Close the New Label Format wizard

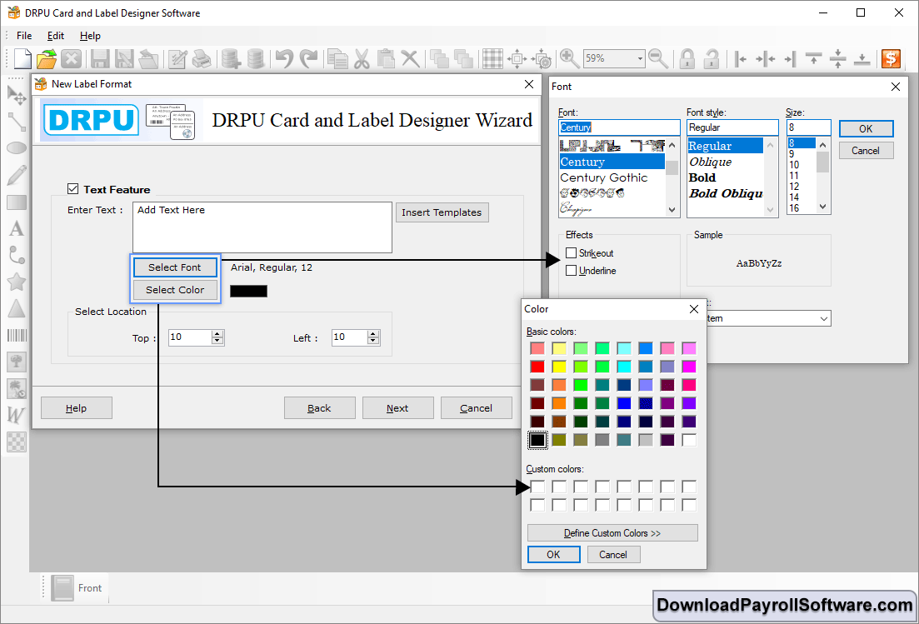pyautogui.click(x=529, y=84)
